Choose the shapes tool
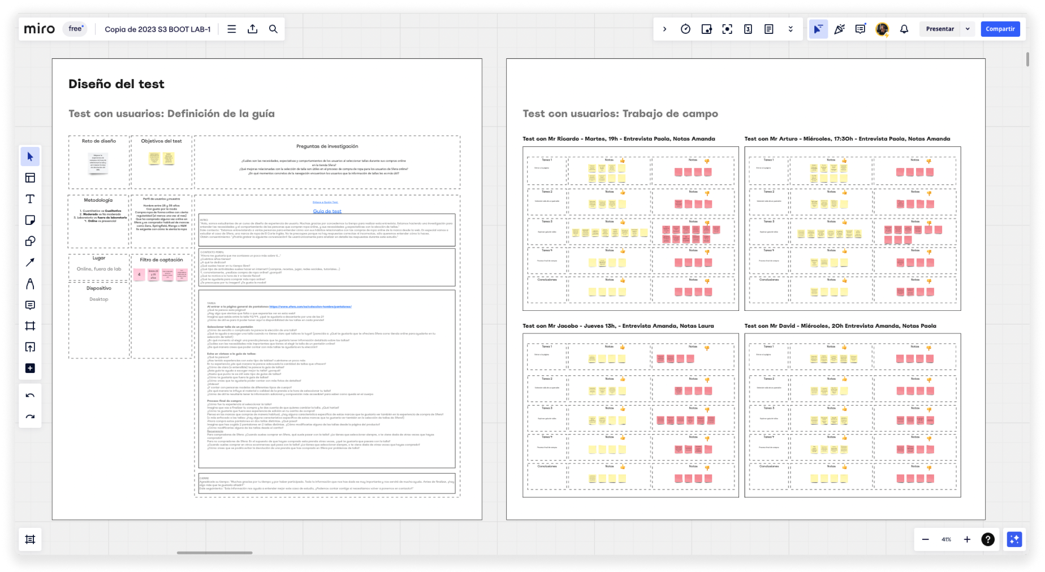This screenshot has width=1045, height=572. coord(30,241)
